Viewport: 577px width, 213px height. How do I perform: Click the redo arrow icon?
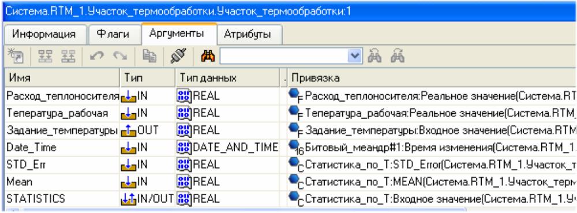[120, 57]
